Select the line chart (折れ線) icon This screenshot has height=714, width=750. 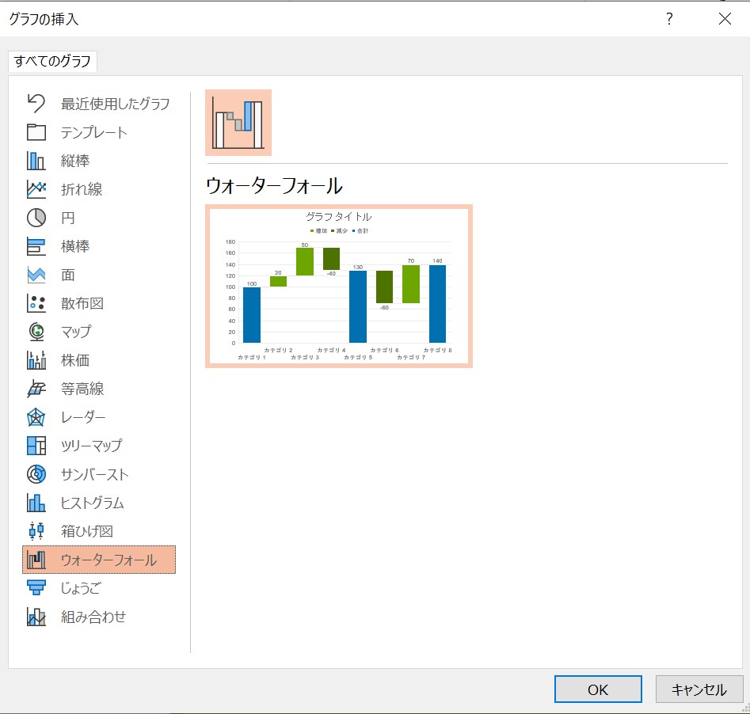(x=36, y=189)
